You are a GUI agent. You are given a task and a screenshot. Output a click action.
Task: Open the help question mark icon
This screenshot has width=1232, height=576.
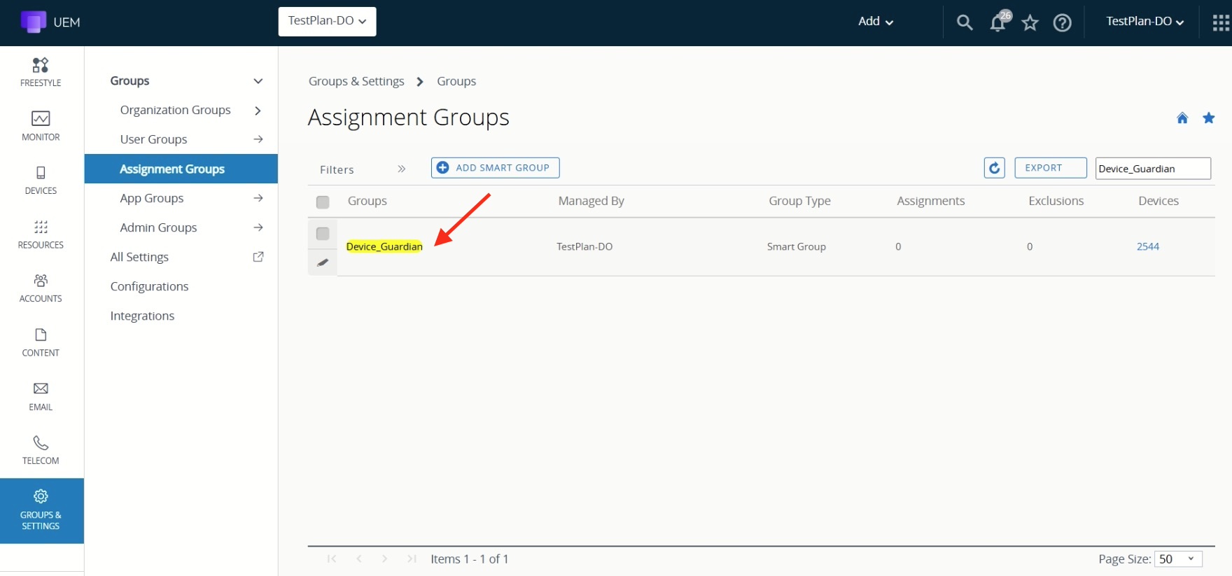coord(1062,23)
